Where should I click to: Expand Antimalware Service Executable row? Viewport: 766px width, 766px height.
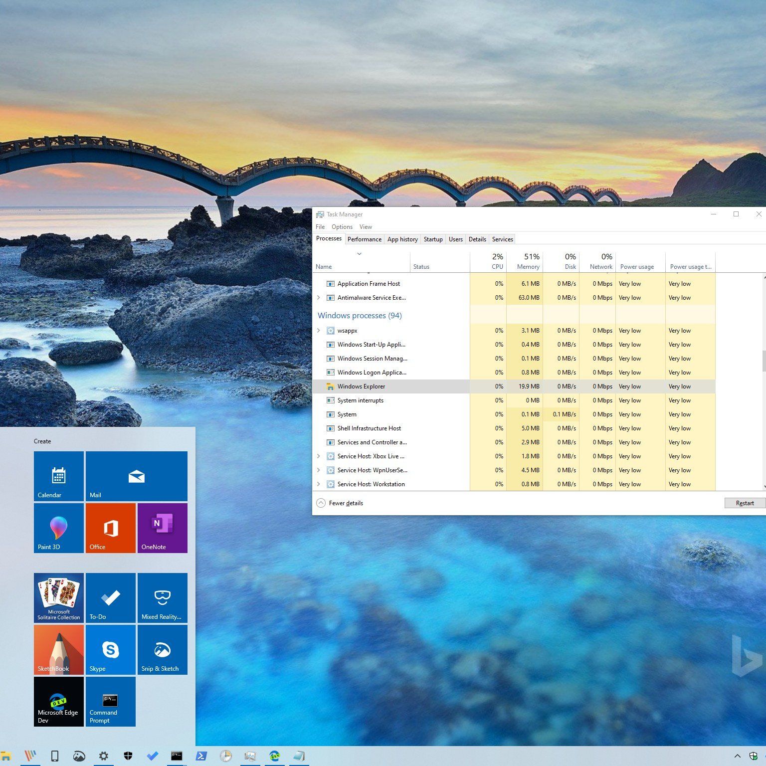click(319, 298)
